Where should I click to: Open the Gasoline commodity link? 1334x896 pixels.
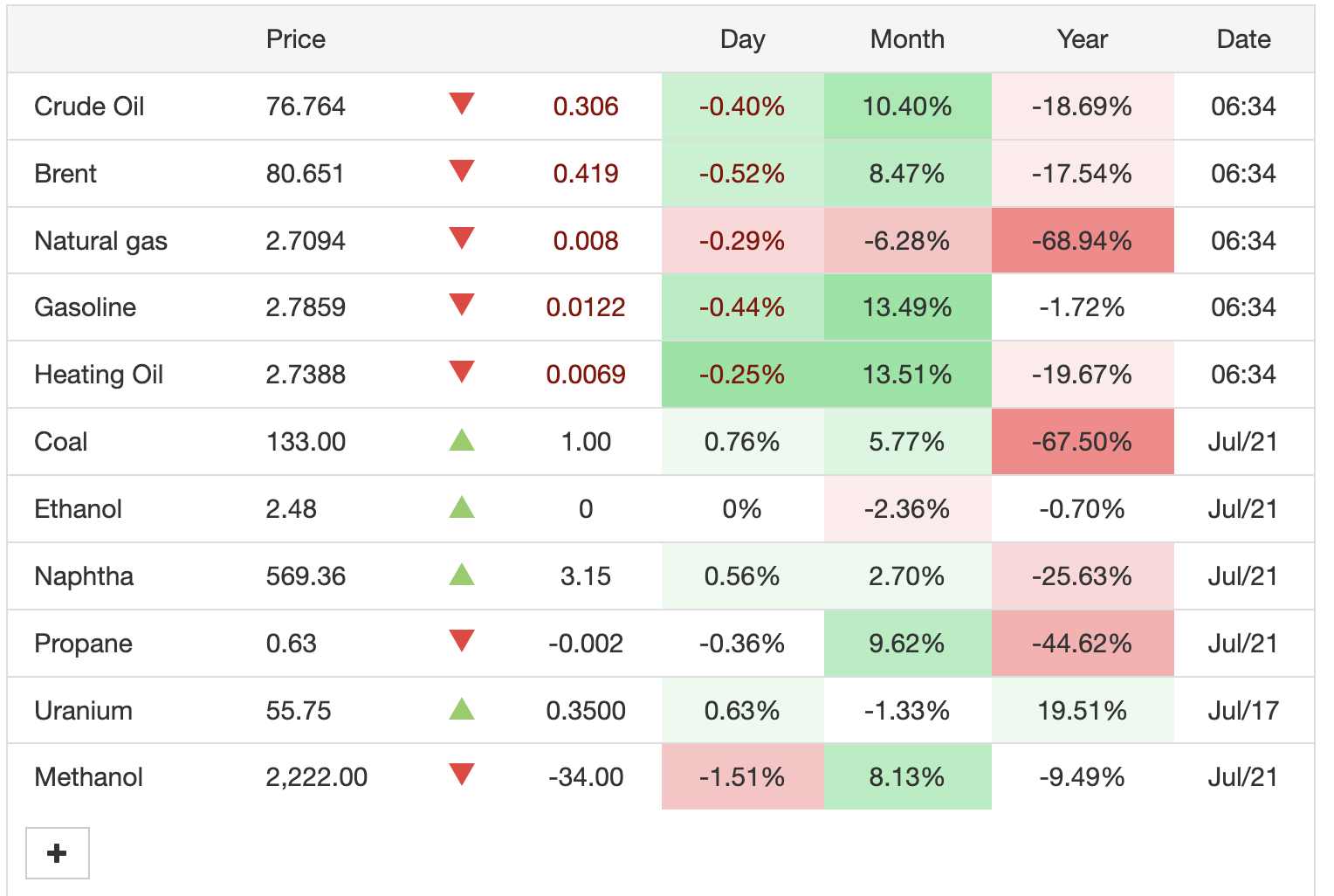pos(85,307)
